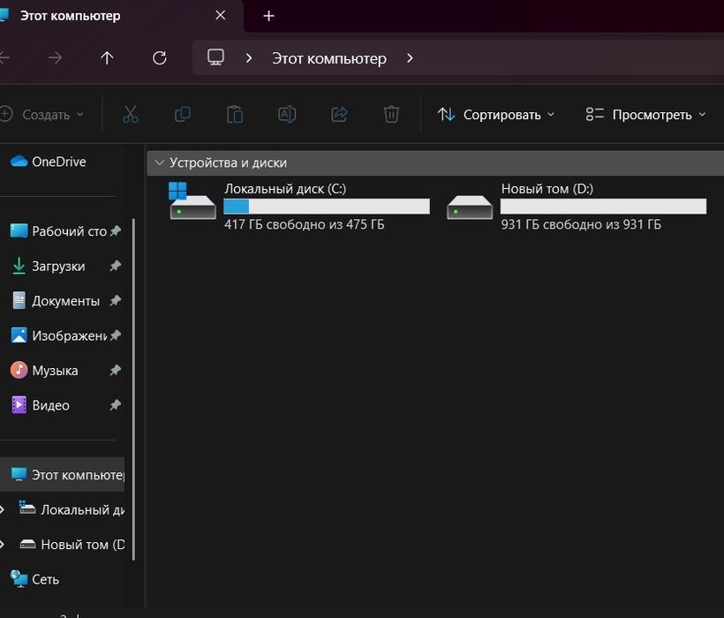
Task: Click the Copy icon in toolbar
Action: (x=183, y=114)
